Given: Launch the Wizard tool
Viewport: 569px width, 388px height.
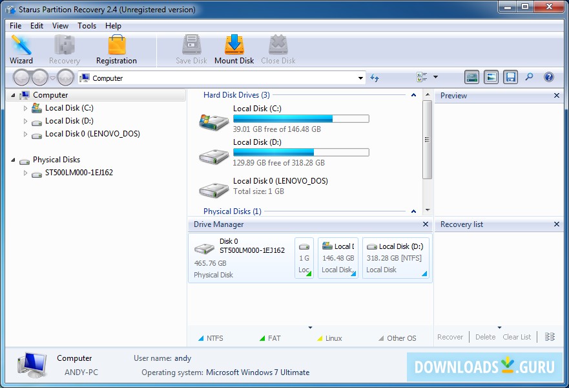Looking at the screenshot, I should 21,49.
